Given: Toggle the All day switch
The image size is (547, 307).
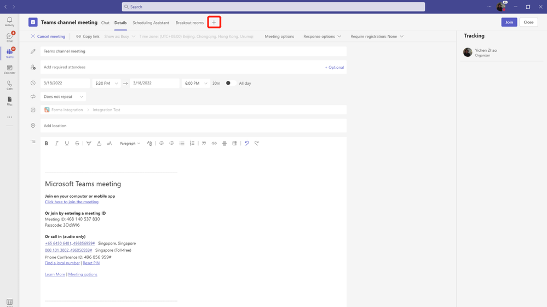Looking at the screenshot, I should coord(230,83).
